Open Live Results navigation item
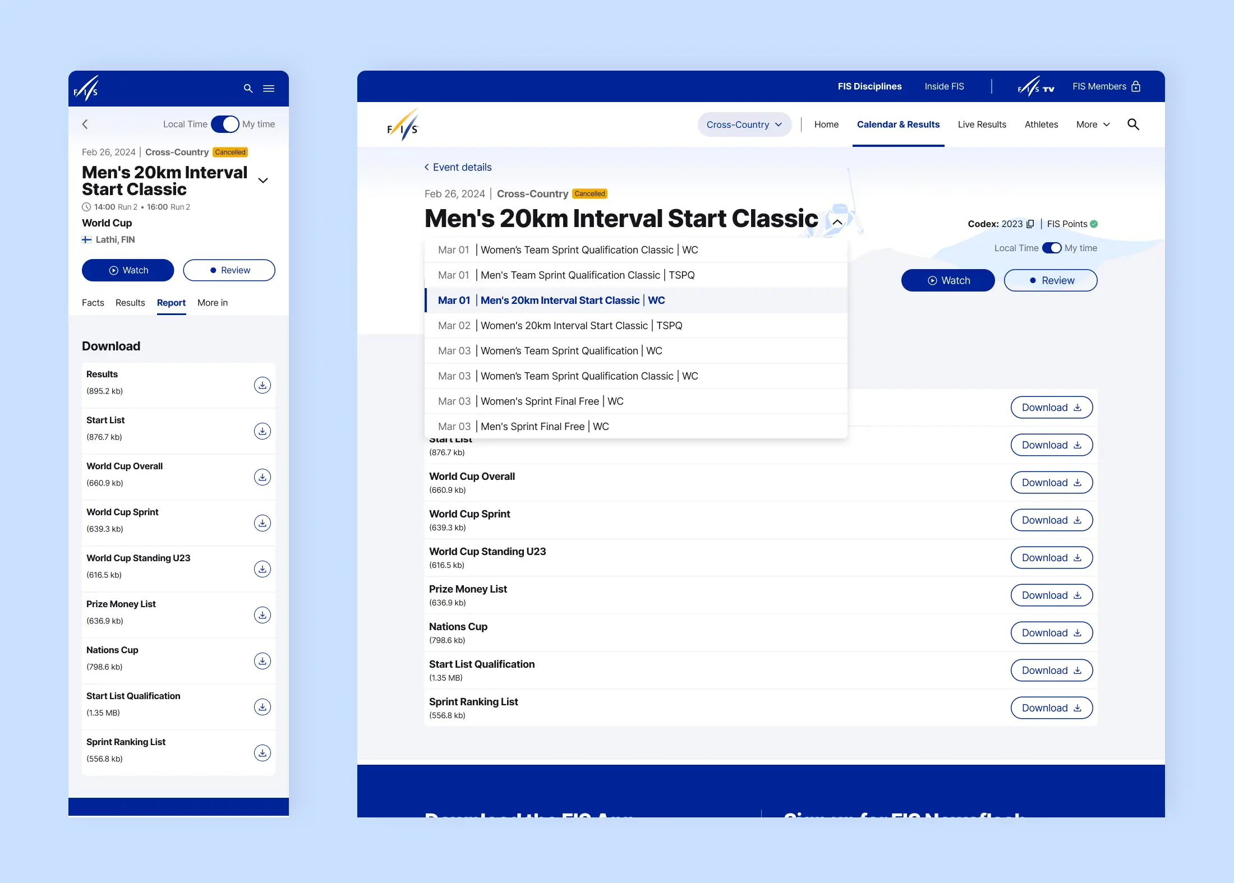Screen dimensions: 1234x883 tap(982, 124)
